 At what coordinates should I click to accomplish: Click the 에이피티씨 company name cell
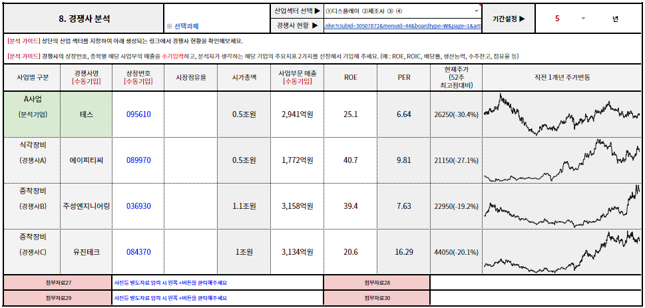pyautogui.click(x=87, y=160)
